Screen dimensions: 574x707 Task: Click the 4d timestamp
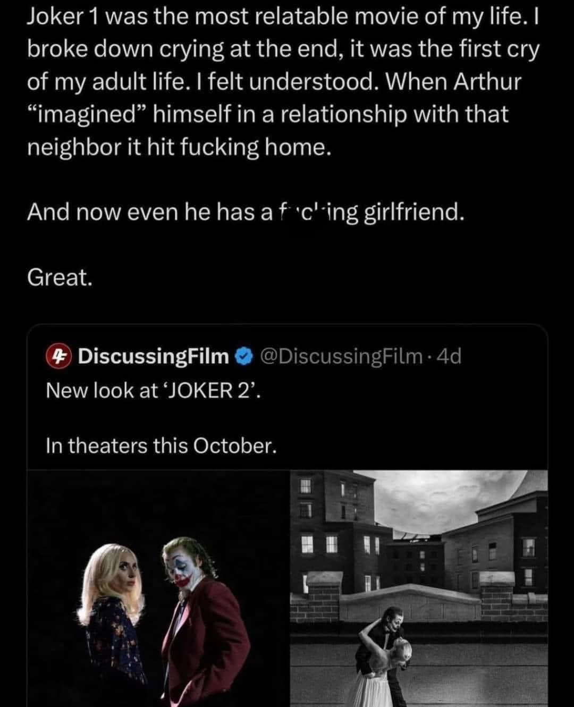(x=448, y=356)
